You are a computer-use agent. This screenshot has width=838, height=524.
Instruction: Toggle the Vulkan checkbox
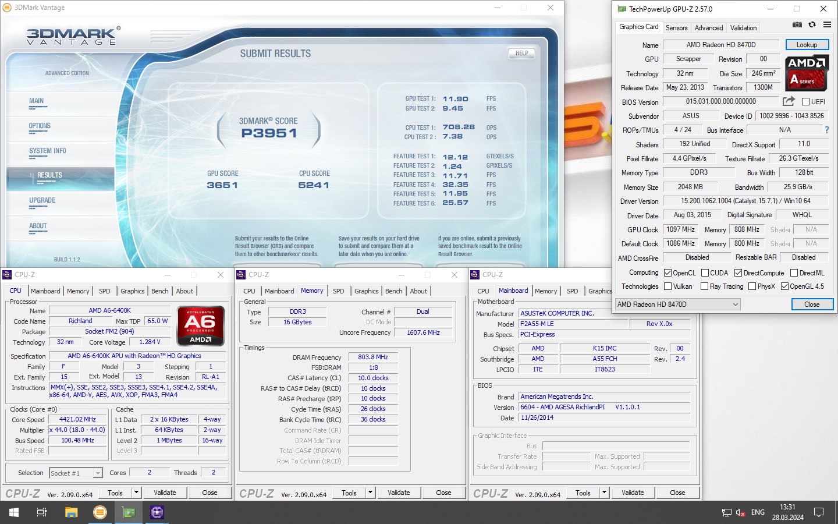click(668, 286)
